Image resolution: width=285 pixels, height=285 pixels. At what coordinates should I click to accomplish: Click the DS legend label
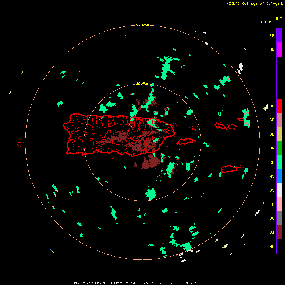[272, 190]
